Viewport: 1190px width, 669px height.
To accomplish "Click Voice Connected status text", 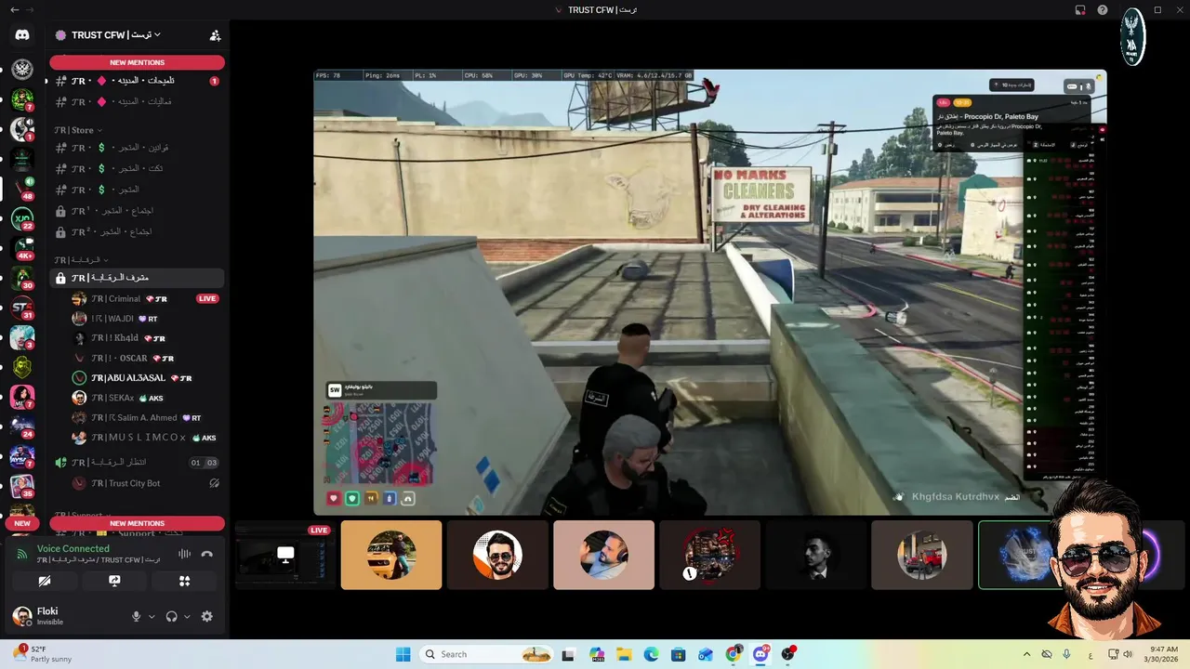I will pyautogui.click(x=73, y=549).
